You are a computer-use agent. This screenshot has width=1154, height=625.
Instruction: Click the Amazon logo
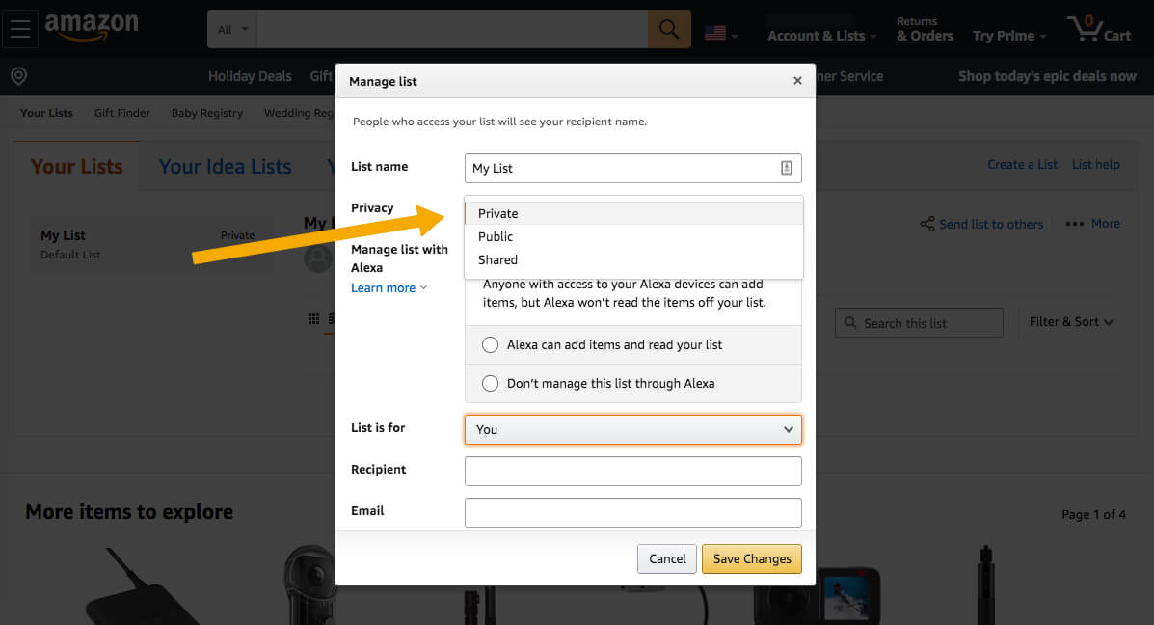pos(92,27)
